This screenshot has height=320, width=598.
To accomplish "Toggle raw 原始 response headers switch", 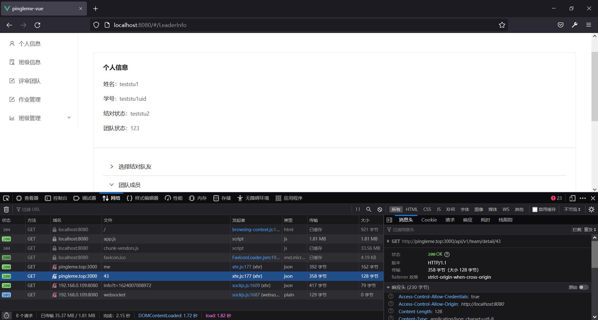I will (583, 287).
